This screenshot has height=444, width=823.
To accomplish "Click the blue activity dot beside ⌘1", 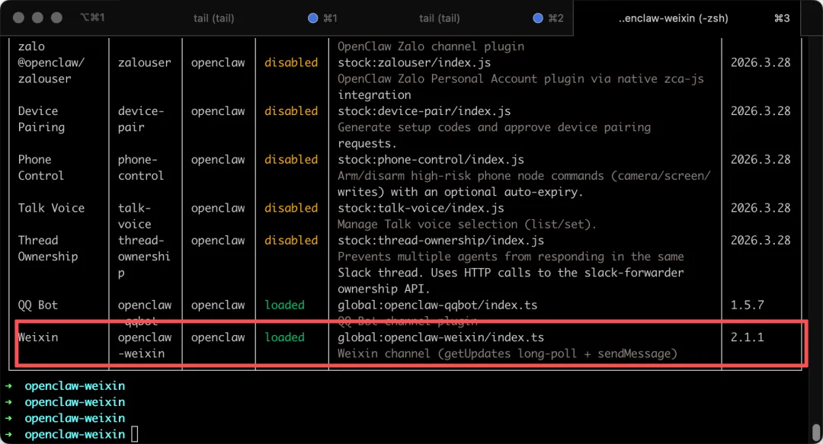I will (313, 18).
